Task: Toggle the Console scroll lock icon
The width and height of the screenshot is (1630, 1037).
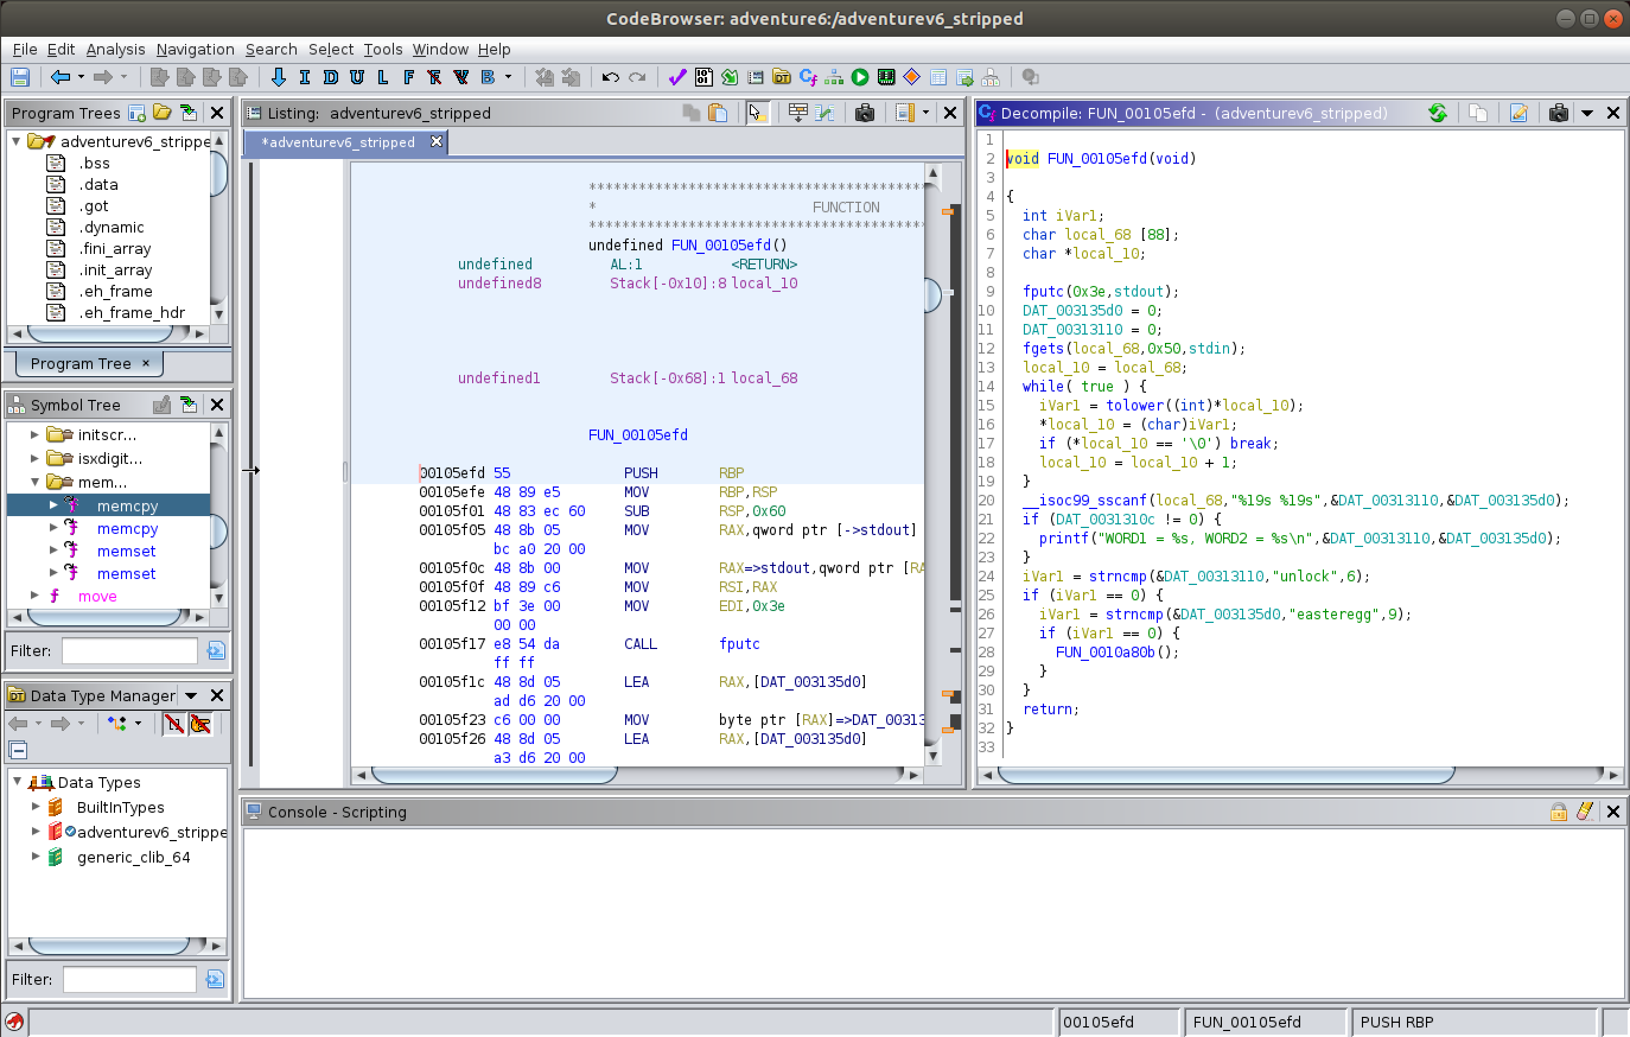Action: pyautogui.click(x=1558, y=812)
